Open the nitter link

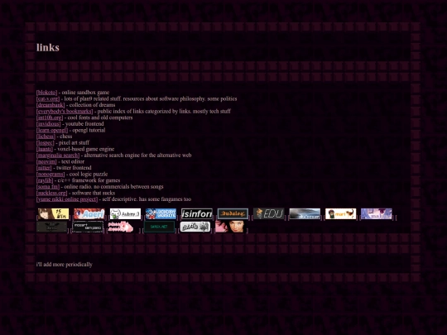(x=44, y=167)
